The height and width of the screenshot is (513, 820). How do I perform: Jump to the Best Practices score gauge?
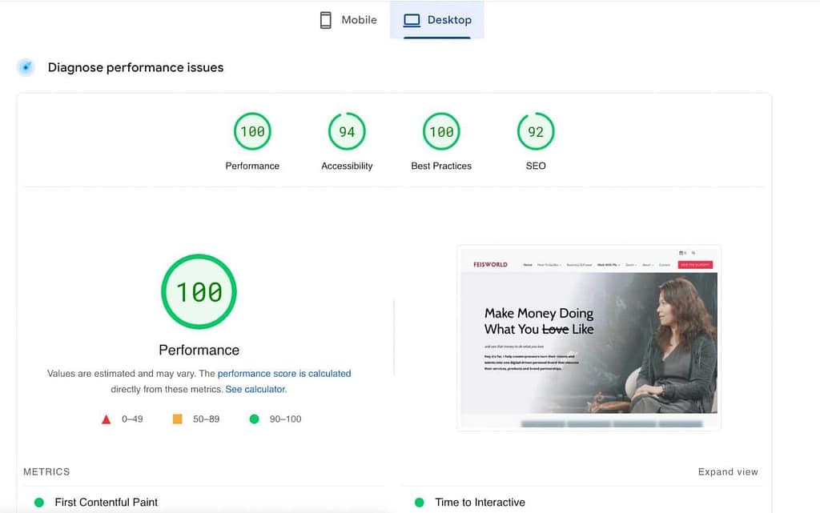pos(441,132)
